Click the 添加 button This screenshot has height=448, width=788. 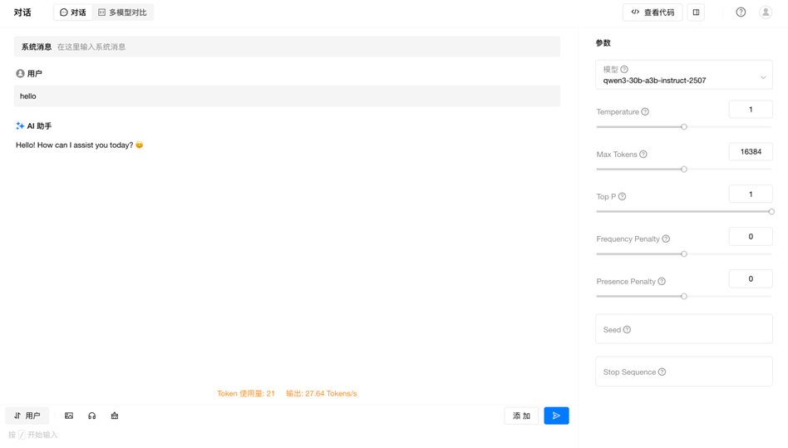pos(521,416)
